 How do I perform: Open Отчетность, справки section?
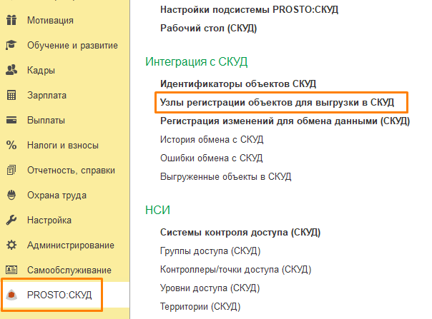coord(71,171)
